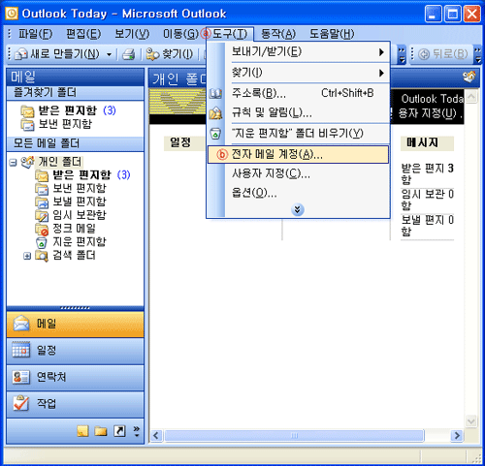Open the File menu (파일)
Screen dimensions: 485x466
[x=35, y=34]
